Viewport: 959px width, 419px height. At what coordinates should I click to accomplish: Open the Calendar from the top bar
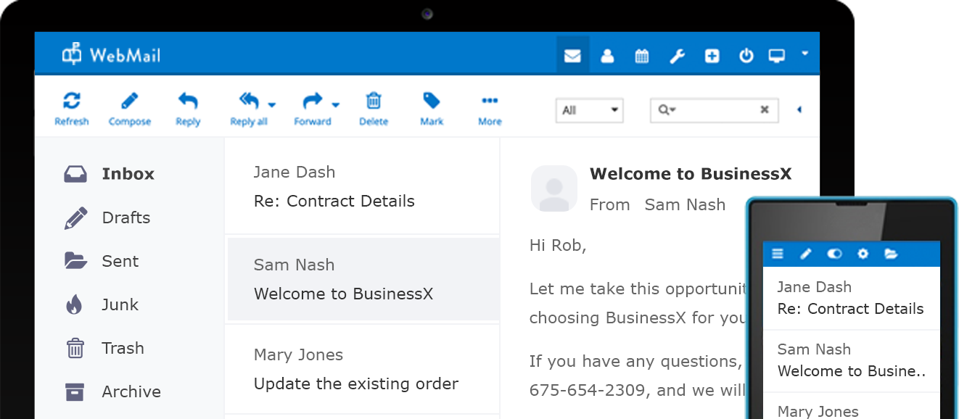[x=642, y=55]
